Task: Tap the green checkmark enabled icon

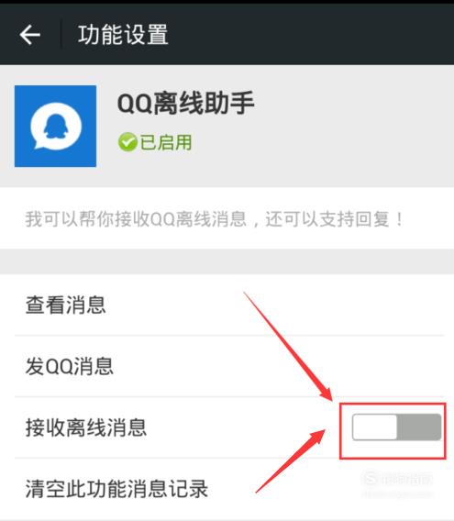Action: pyautogui.click(x=127, y=142)
